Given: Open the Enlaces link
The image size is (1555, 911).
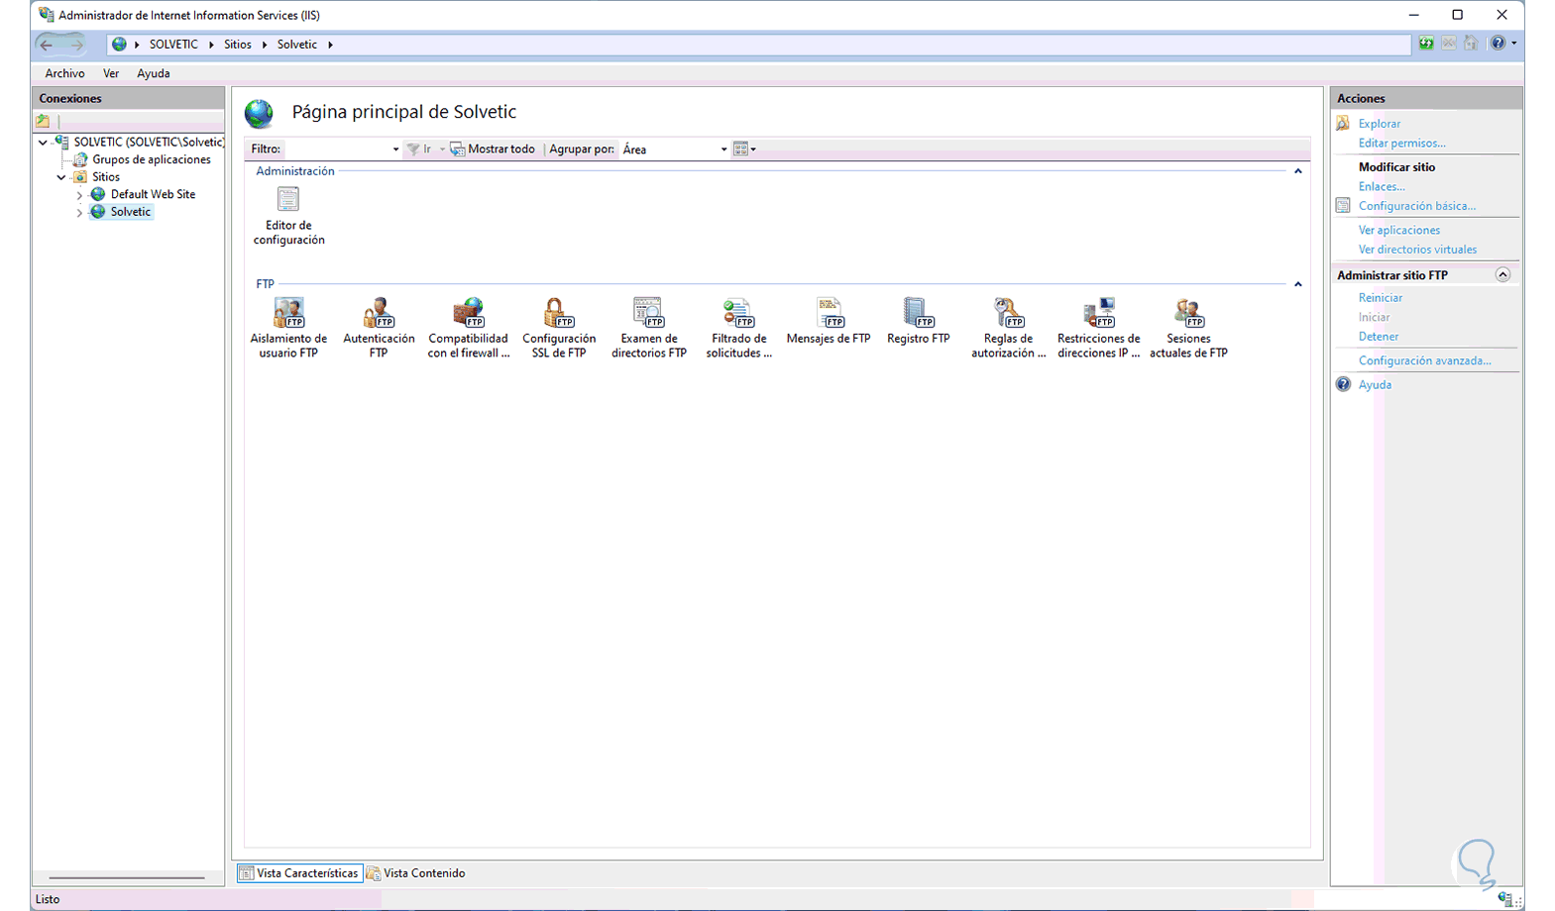Looking at the screenshot, I should point(1382,186).
